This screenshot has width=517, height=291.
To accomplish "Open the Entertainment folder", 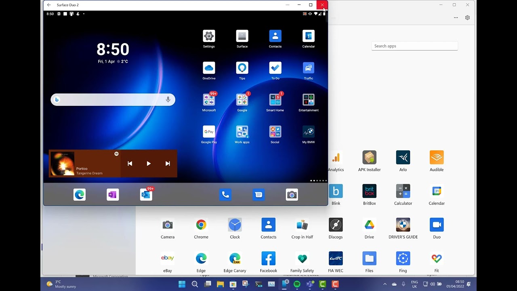I will click(308, 100).
